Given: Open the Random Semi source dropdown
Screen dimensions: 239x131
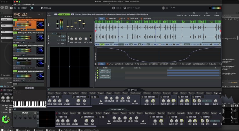Looking at the screenshot, I should (x=105, y=71).
